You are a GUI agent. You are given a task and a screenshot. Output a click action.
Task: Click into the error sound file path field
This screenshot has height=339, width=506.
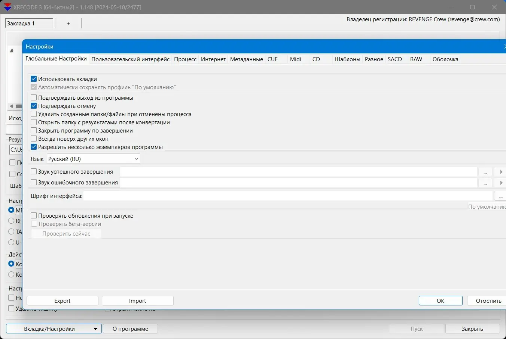(x=298, y=183)
